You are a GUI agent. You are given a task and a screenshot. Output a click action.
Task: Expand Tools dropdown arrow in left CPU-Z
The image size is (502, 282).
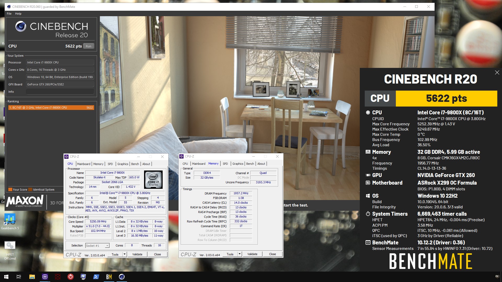click(124, 254)
